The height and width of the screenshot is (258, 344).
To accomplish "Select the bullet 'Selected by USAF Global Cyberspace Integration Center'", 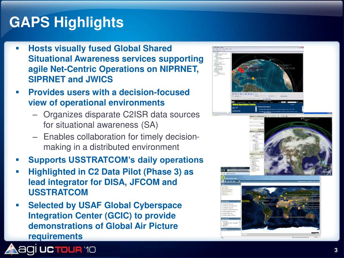I will pyautogui.click(x=105, y=220).
